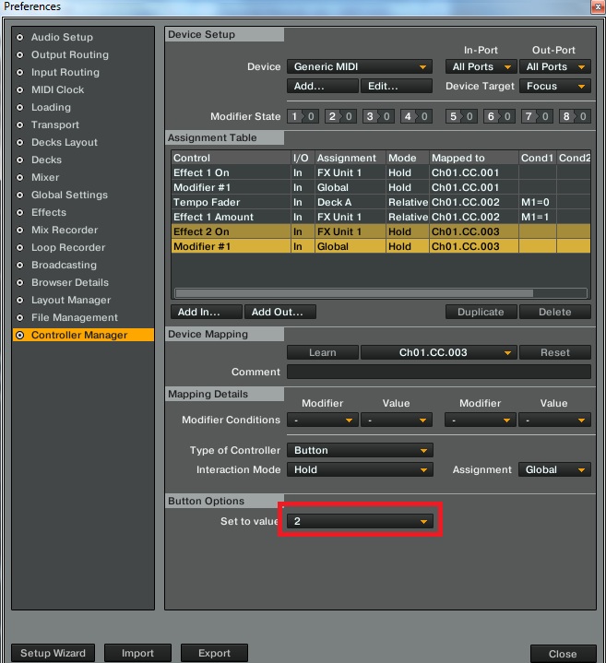Select Loop Recorder section

68,247
